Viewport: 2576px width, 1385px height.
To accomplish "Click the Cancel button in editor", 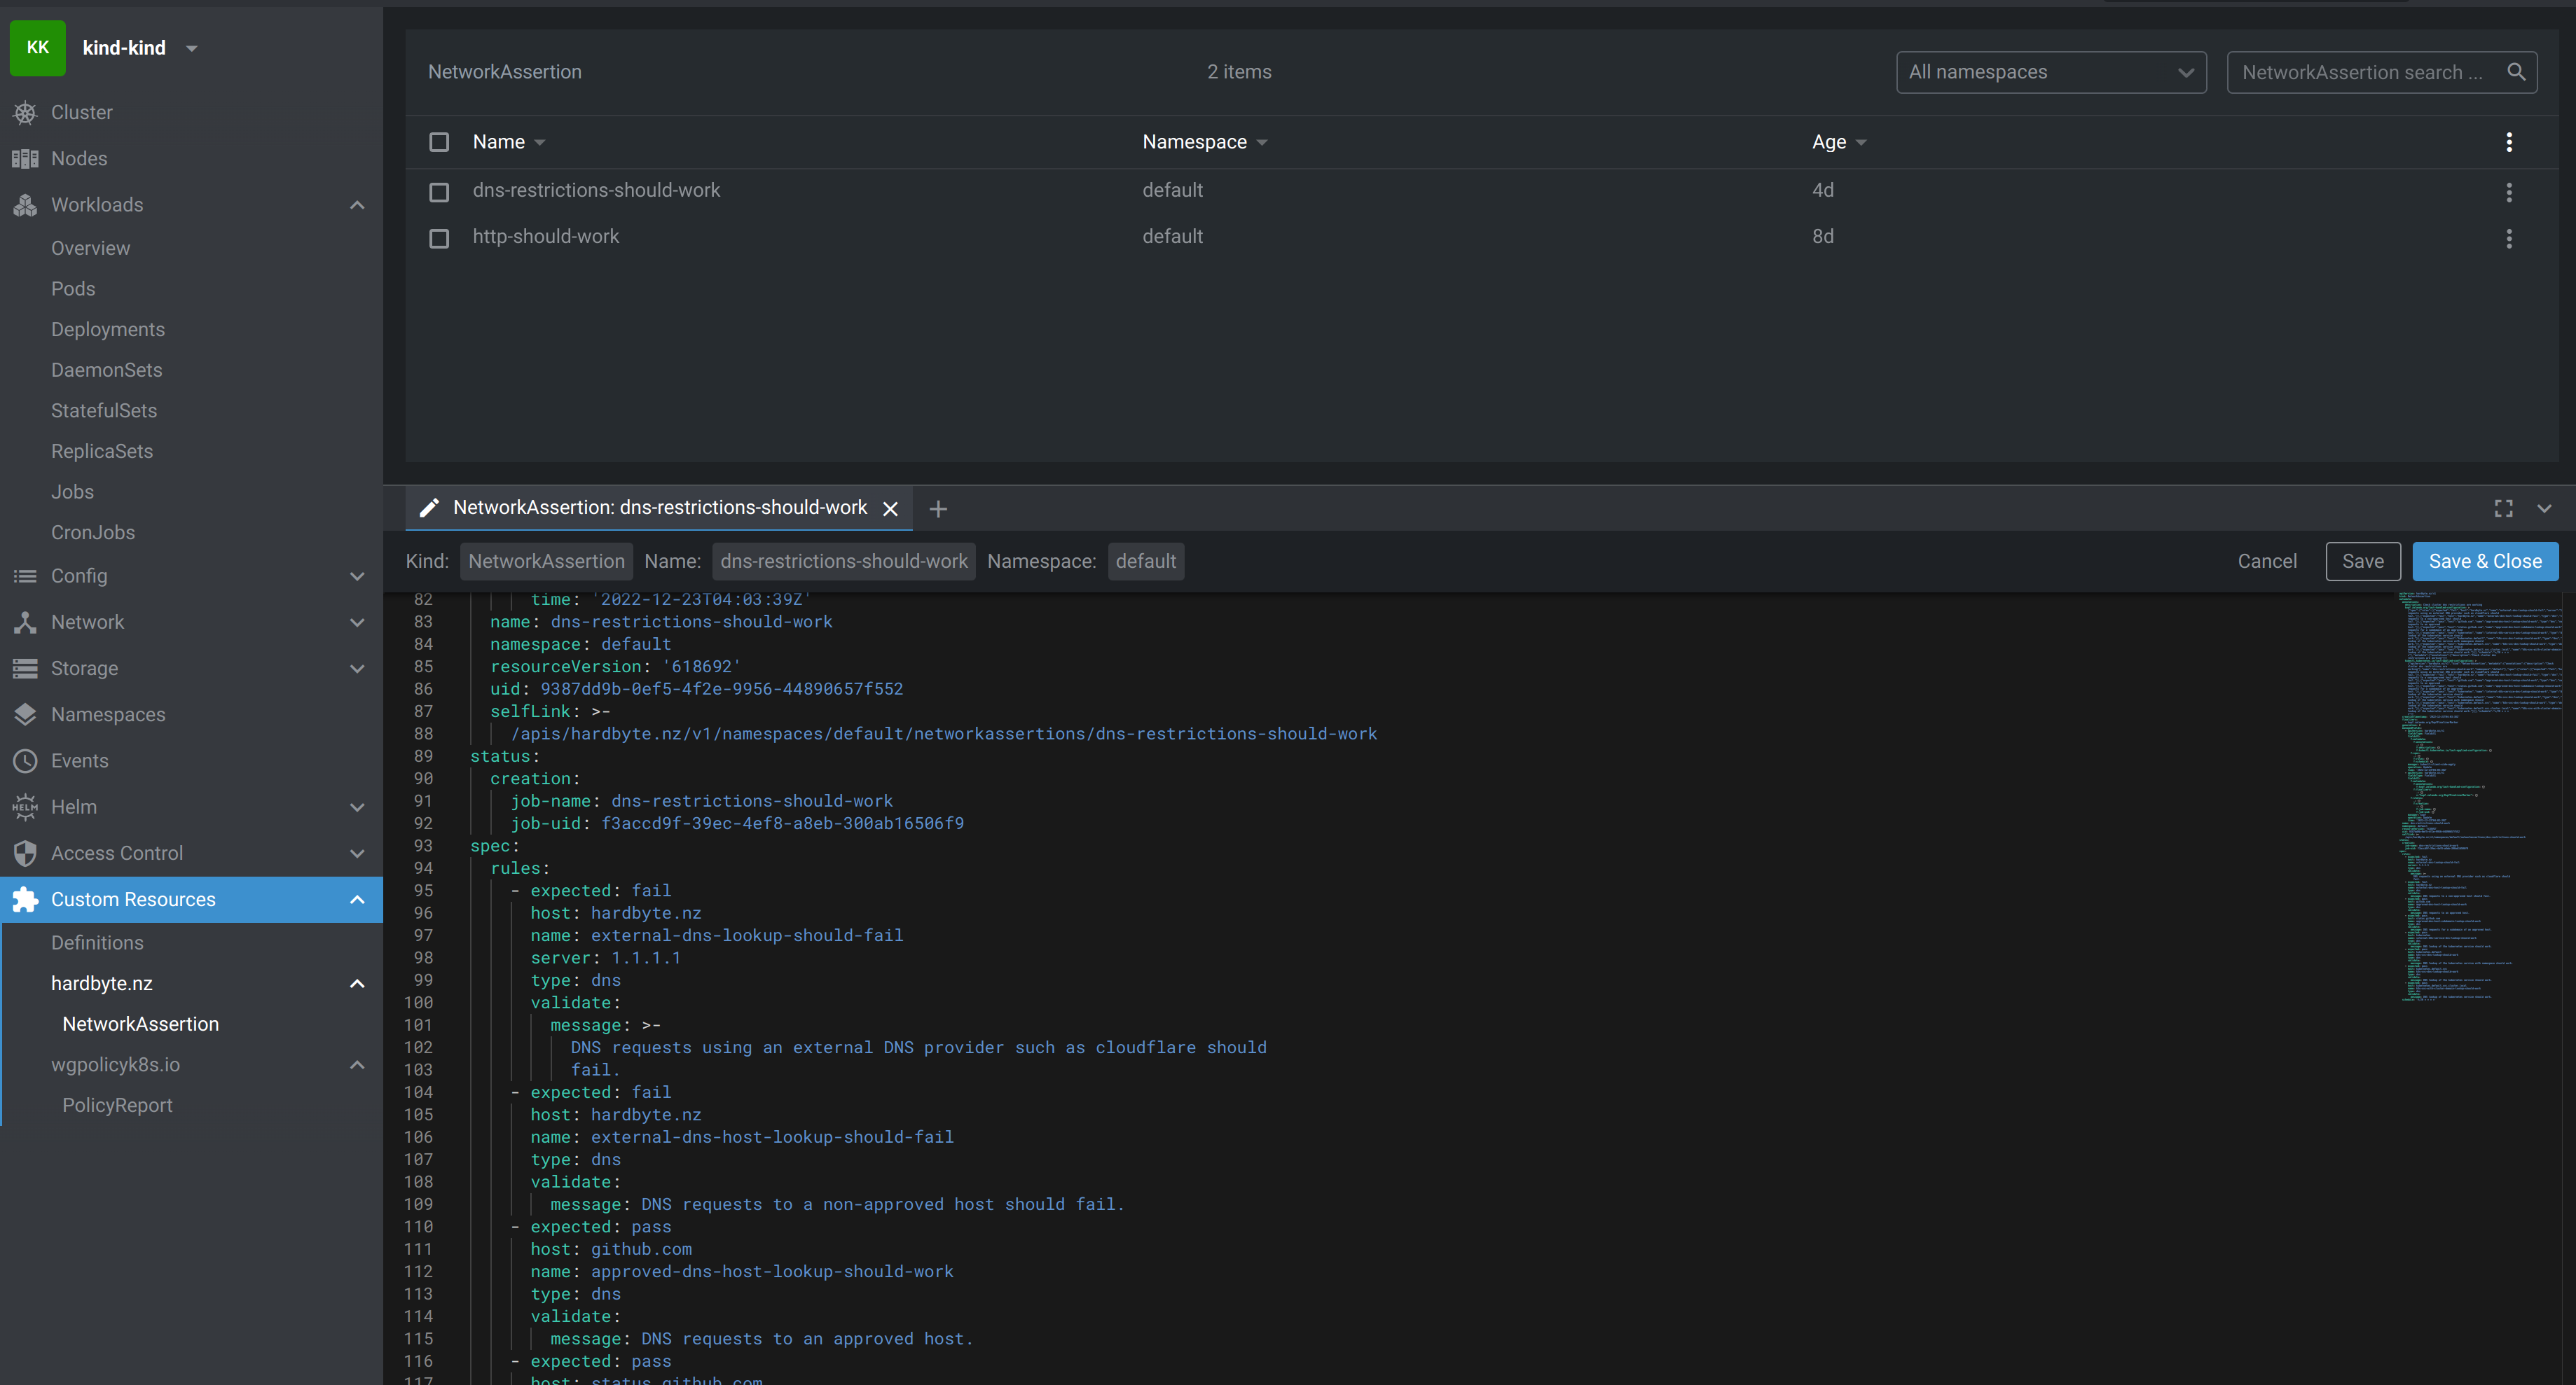I will click(x=2266, y=562).
